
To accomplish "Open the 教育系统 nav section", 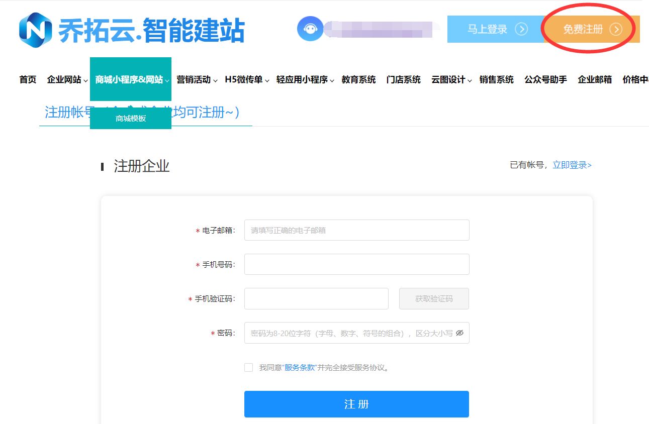I will pyautogui.click(x=358, y=79).
